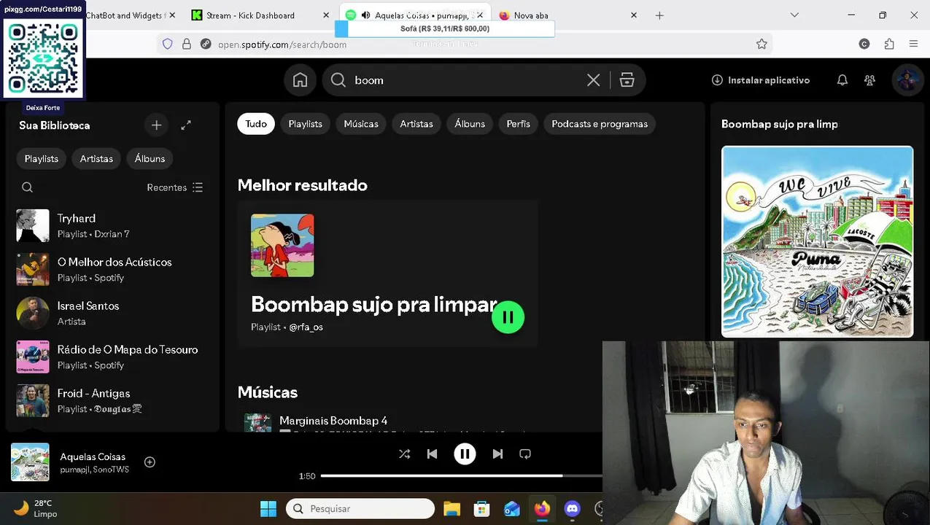
Task: Pause the Boombap sujo pra limpar playlist
Action: tap(508, 317)
